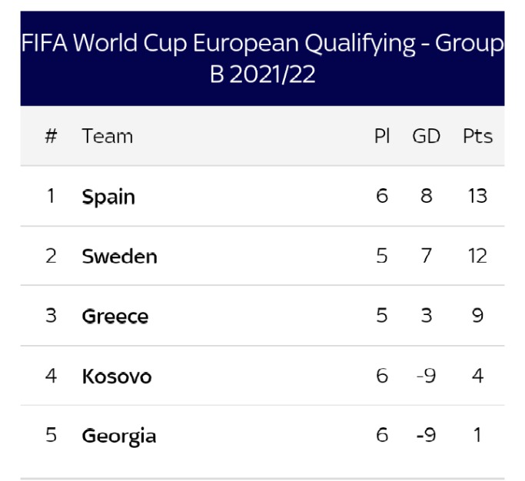Image resolution: width=525 pixels, height=481 pixels.
Task: Open the Kosovo team entry
Action: [x=117, y=377]
